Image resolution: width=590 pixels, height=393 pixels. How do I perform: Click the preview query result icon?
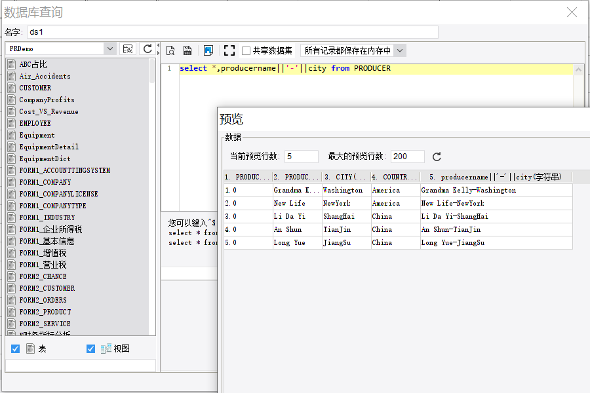click(x=170, y=50)
